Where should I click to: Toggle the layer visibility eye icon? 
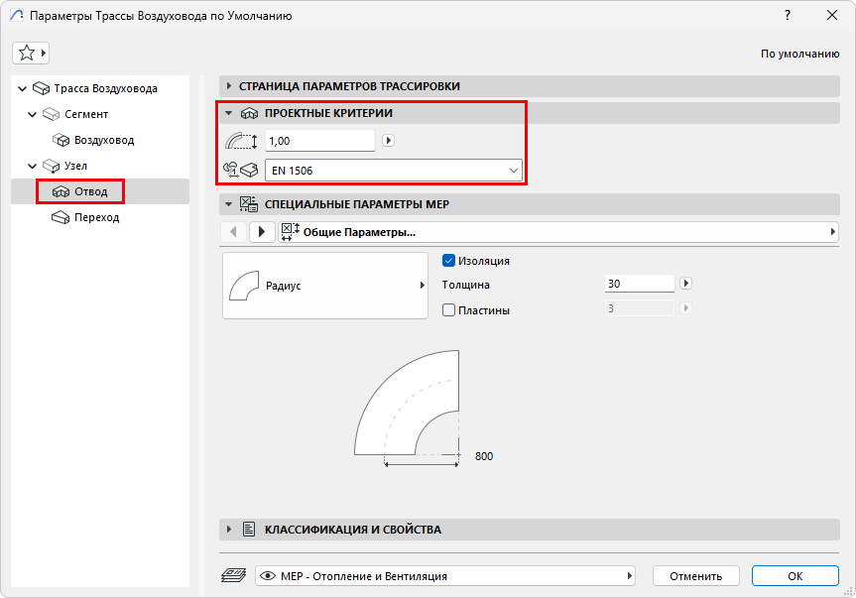point(268,575)
